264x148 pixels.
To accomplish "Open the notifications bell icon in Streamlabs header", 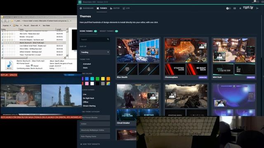I will [240, 8].
